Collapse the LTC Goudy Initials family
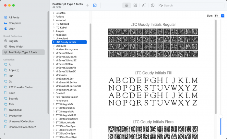The width and height of the screenshot is (227, 139). (54, 42)
